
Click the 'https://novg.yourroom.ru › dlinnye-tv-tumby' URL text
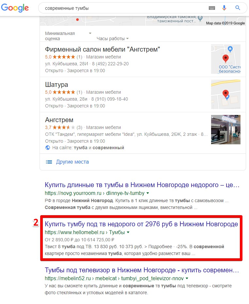pyautogui.click(x=94, y=193)
